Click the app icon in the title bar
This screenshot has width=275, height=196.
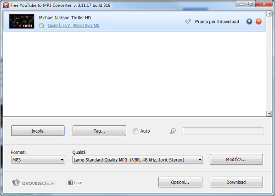(x=6, y=5)
